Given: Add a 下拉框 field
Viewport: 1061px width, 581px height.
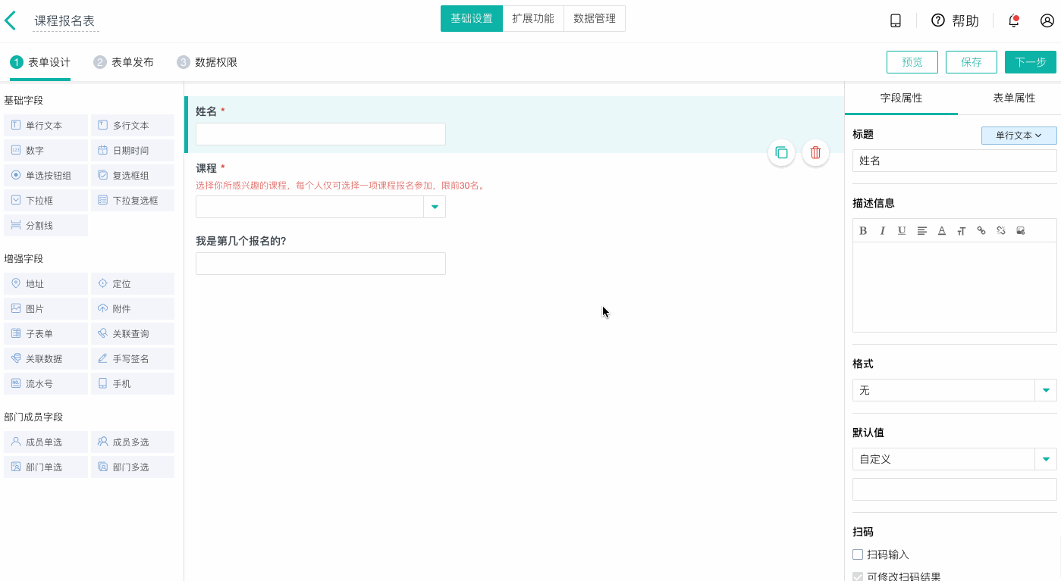Looking at the screenshot, I should pyautogui.click(x=46, y=201).
